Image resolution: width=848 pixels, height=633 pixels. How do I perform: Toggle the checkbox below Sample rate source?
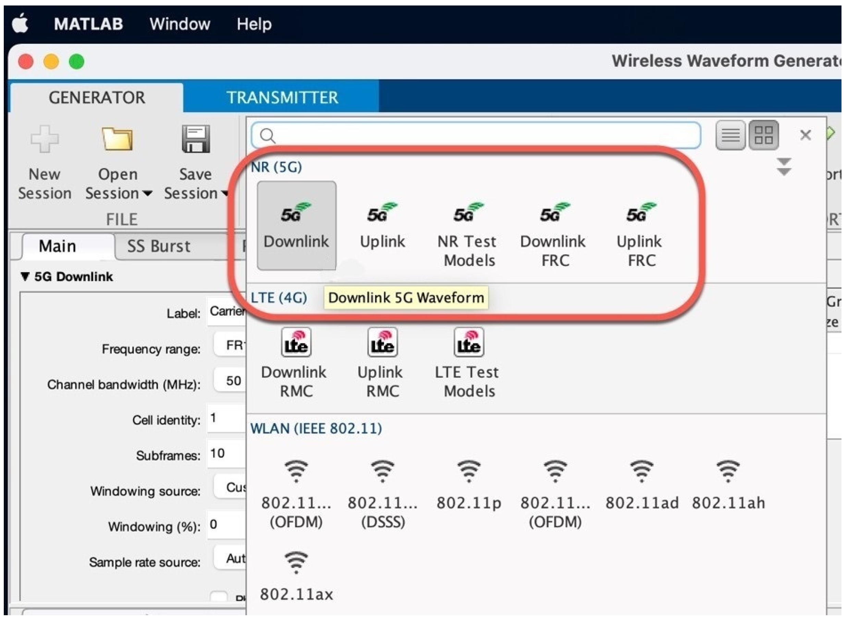(x=219, y=596)
